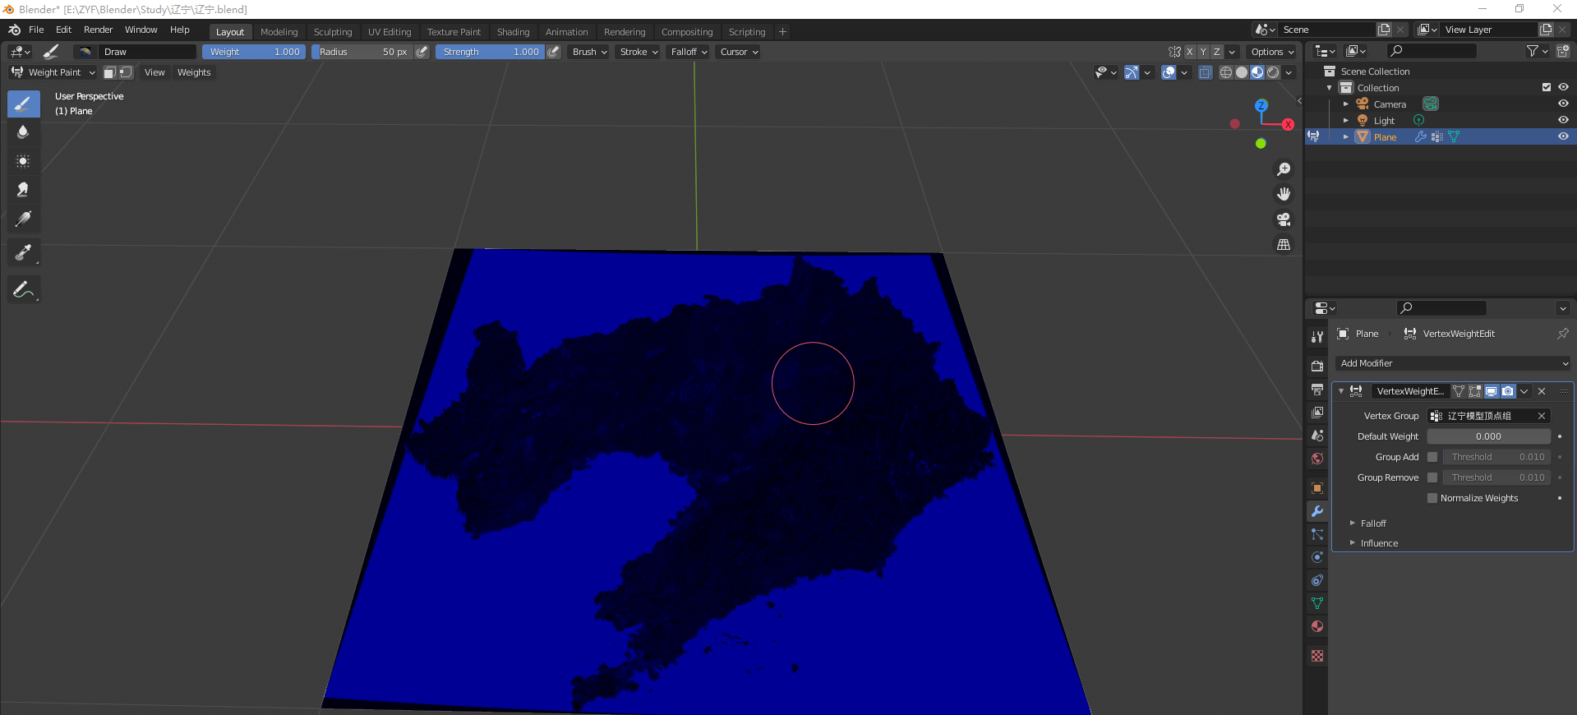Open the Output properties tab
This screenshot has height=715, width=1577.
pyautogui.click(x=1317, y=389)
